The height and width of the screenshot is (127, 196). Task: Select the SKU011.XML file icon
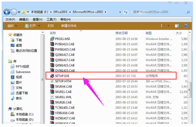tap(52, 97)
